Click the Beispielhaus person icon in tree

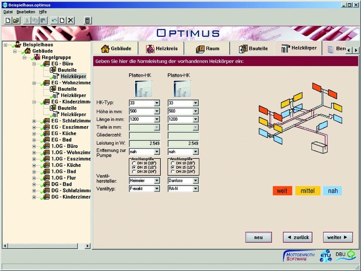(18, 45)
